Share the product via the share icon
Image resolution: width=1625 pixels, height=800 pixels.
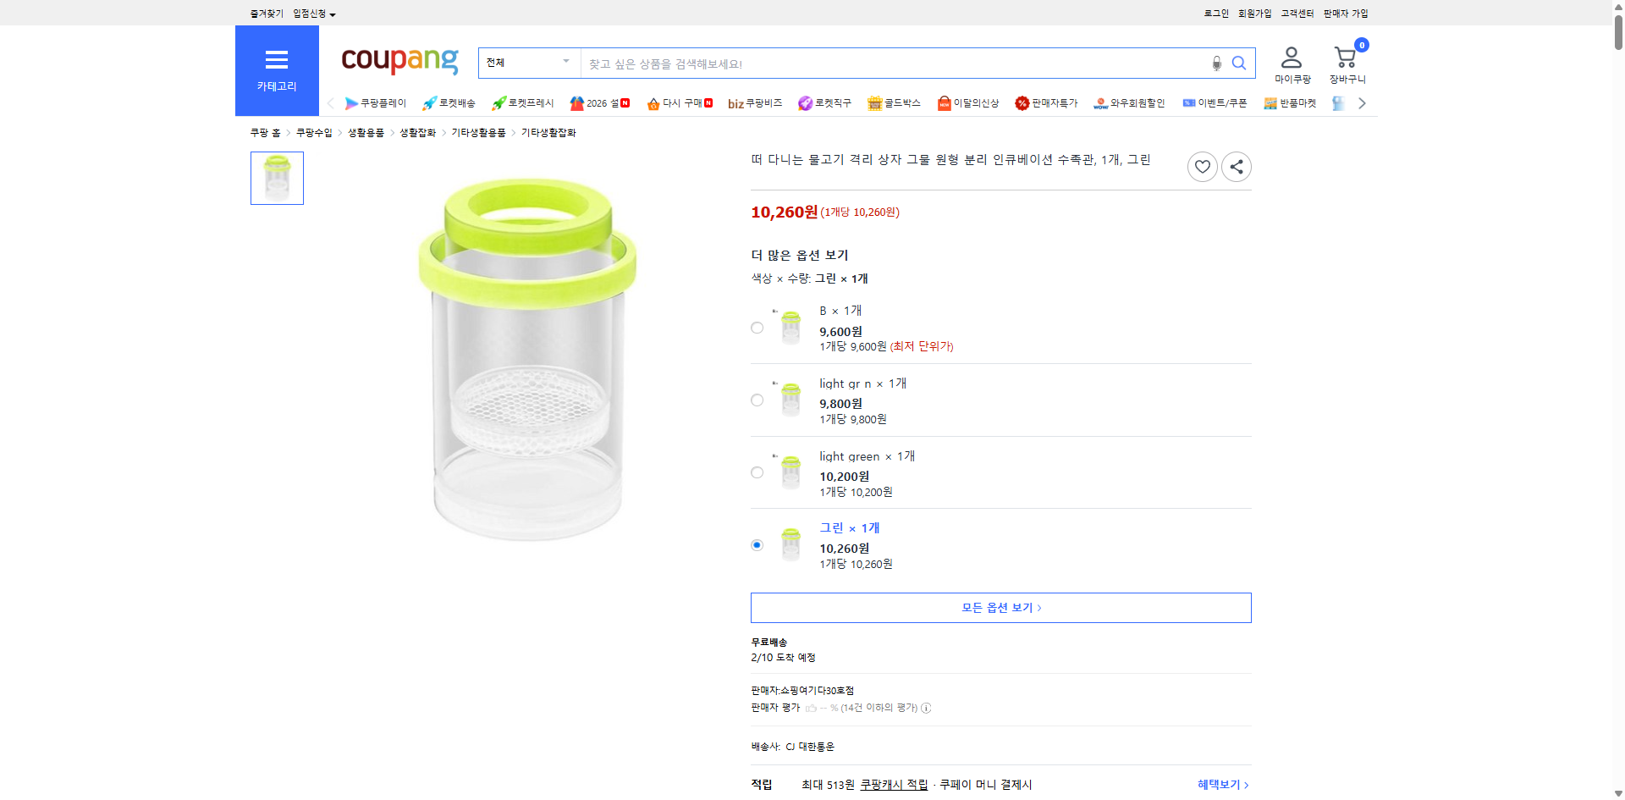[1236, 166]
